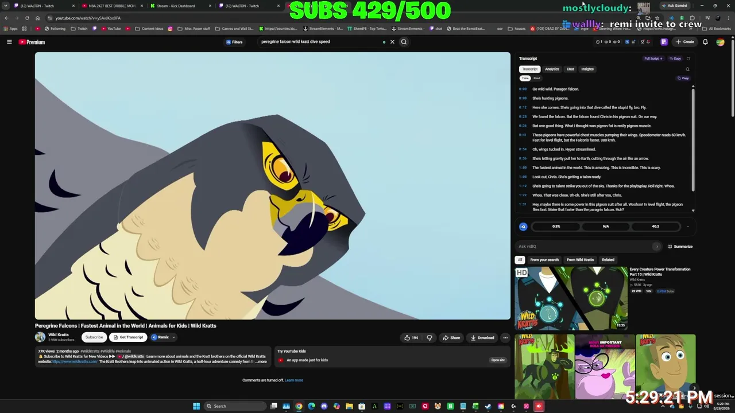Search within the transcript
The width and height of the screenshot is (735, 413).
click(x=687, y=69)
